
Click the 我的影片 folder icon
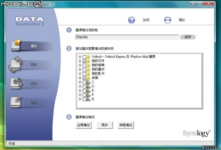click(88, 74)
